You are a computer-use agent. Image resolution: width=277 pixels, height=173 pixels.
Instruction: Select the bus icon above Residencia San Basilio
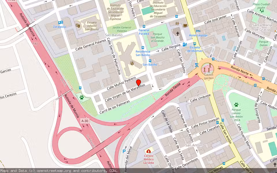click(x=143, y=48)
